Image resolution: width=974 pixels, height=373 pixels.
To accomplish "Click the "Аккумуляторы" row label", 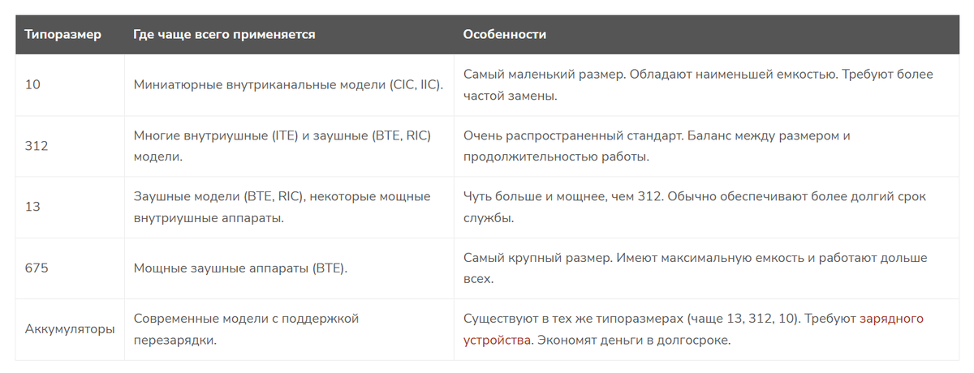I will [x=69, y=329].
